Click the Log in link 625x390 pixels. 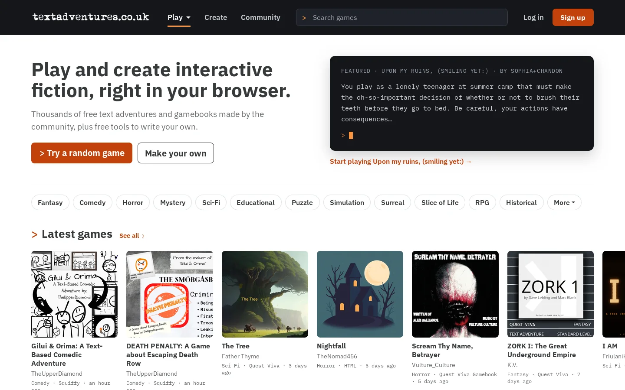pyautogui.click(x=533, y=17)
